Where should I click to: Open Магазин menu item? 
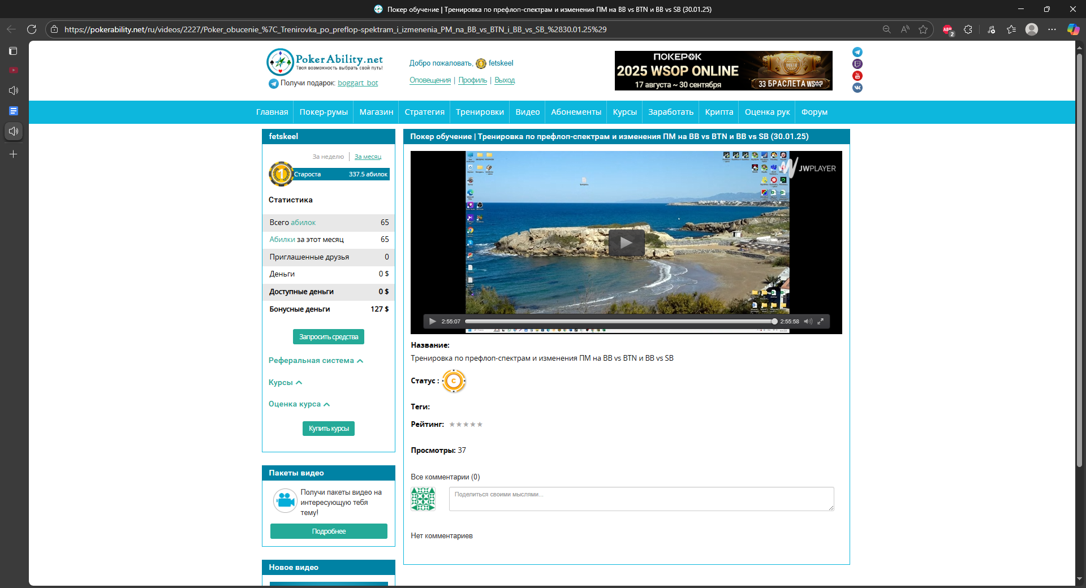tap(376, 112)
